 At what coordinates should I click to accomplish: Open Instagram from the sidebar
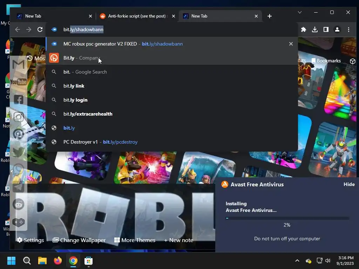point(19,117)
